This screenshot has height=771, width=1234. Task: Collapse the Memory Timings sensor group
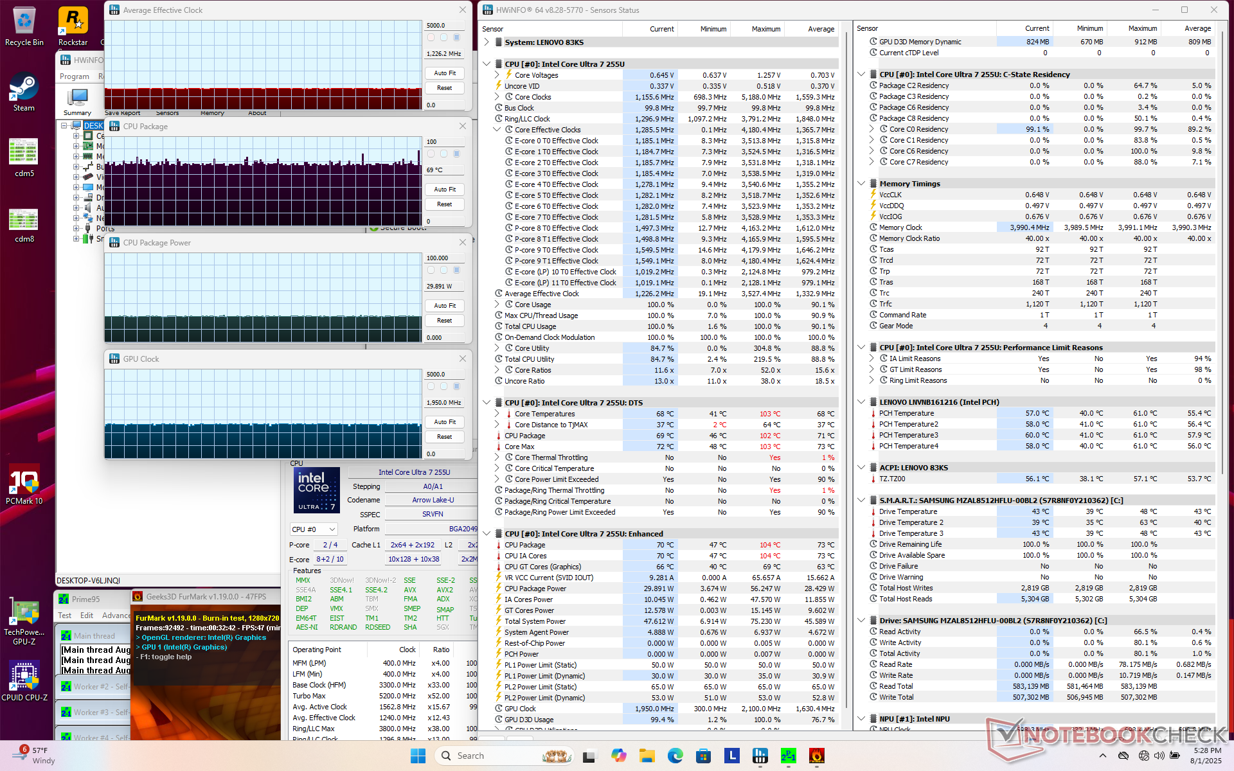coord(861,184)
